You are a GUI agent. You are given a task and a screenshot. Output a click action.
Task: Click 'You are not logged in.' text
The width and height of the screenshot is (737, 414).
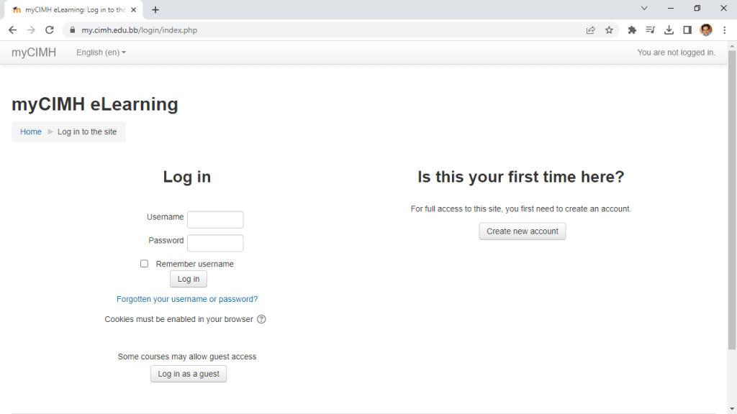tap(676, 52)
